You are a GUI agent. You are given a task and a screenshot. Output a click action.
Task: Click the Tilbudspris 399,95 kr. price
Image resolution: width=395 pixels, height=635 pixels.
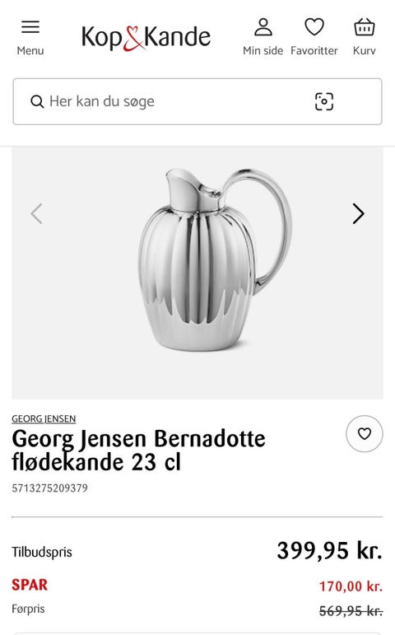point(329,551)
